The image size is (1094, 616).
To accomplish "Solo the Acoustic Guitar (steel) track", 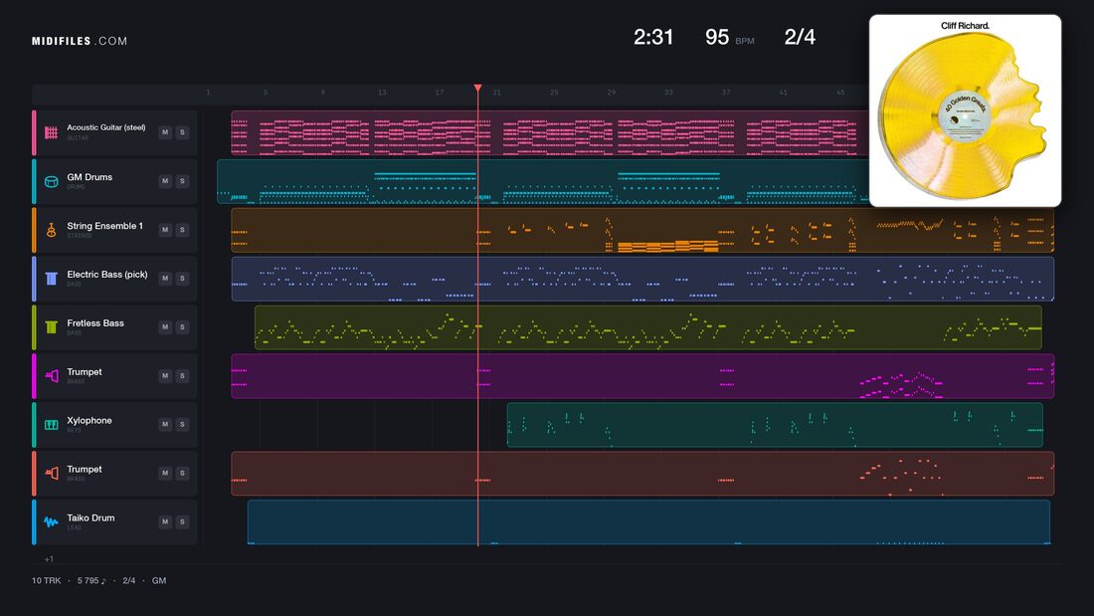I will 182,132.
